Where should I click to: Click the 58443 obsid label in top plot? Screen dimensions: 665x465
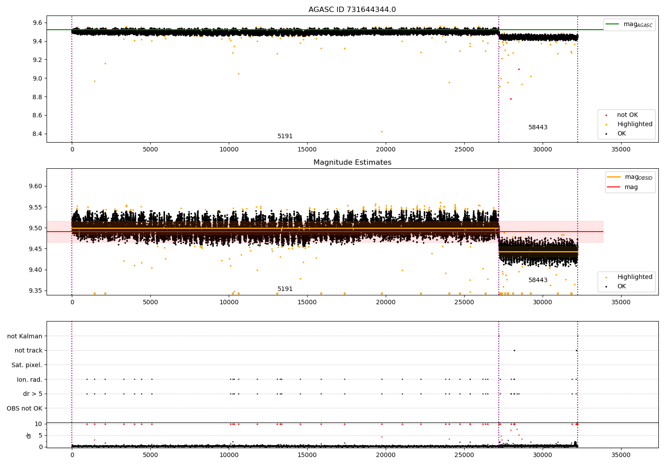click(538, 128)
